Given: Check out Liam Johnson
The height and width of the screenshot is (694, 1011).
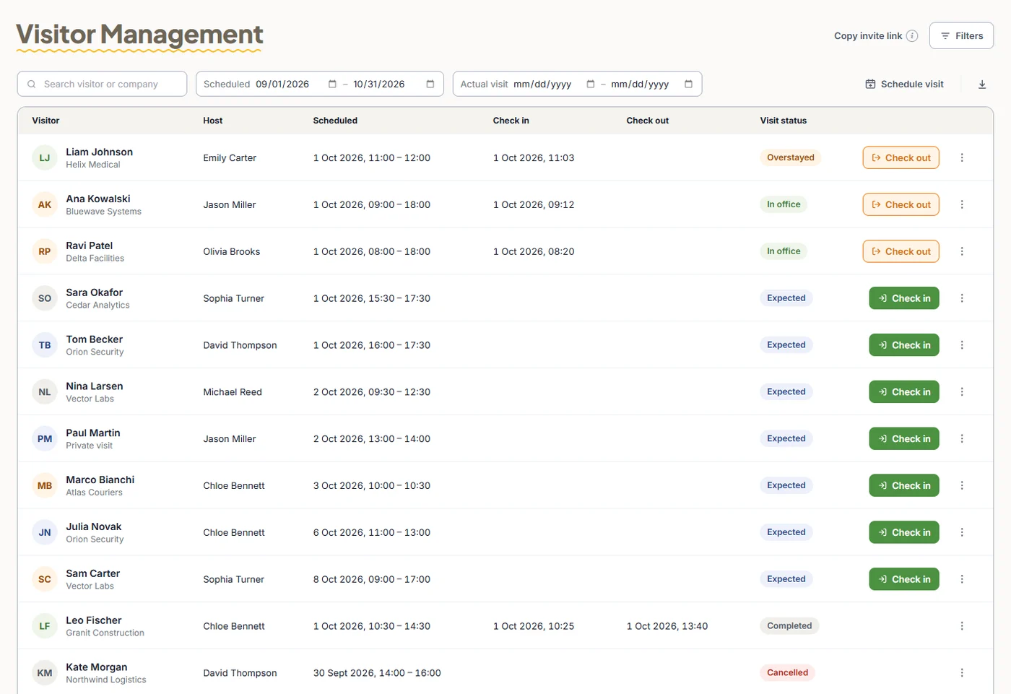Looking at the screenshot, I should [x=901, y=157].
